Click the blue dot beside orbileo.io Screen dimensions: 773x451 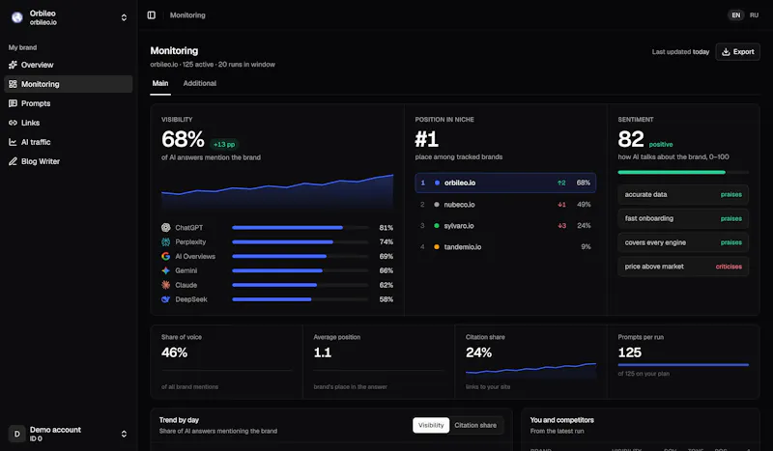coord(437,183)
